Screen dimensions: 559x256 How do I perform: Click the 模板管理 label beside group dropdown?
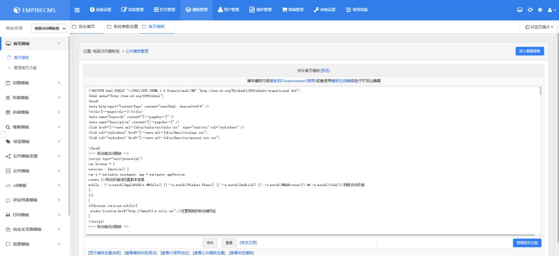point(14,28)
